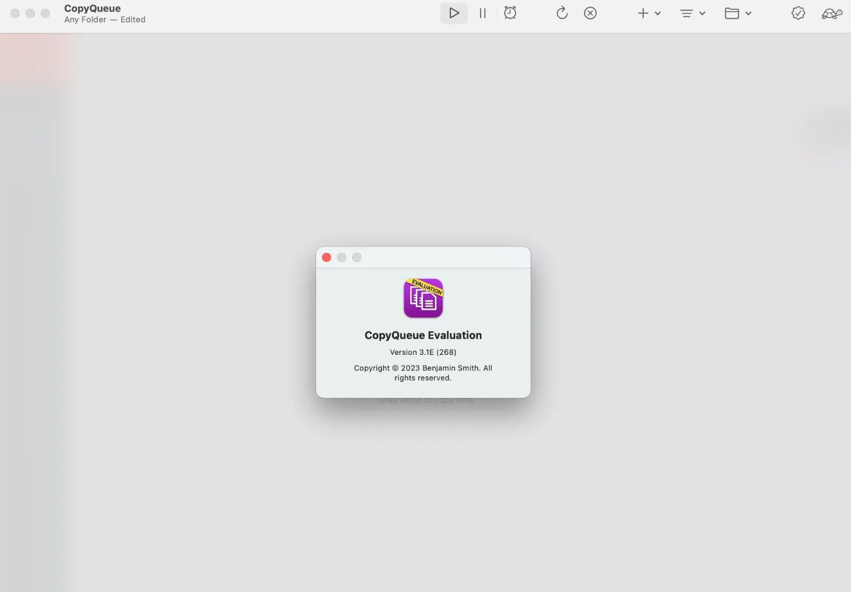Click the CopyQueue Evaluation app icon
This screenshot has width=851, height=592.
tap(423, 298)
